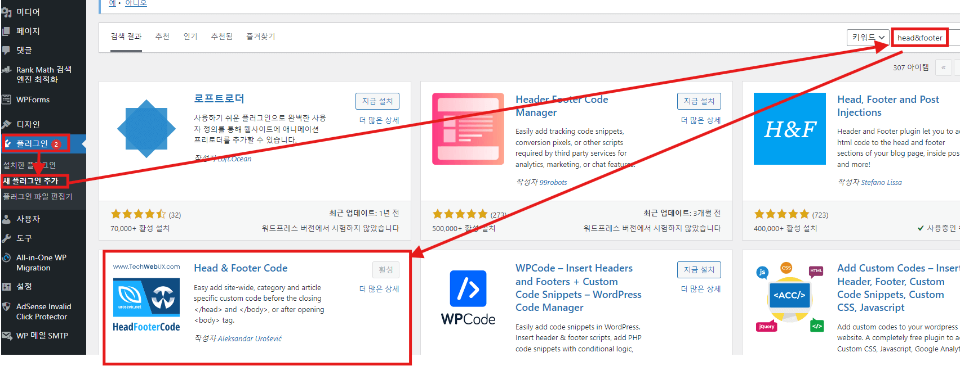Open the 미디어 menu icon
This screenshot has width=960, height=366.
7,12
